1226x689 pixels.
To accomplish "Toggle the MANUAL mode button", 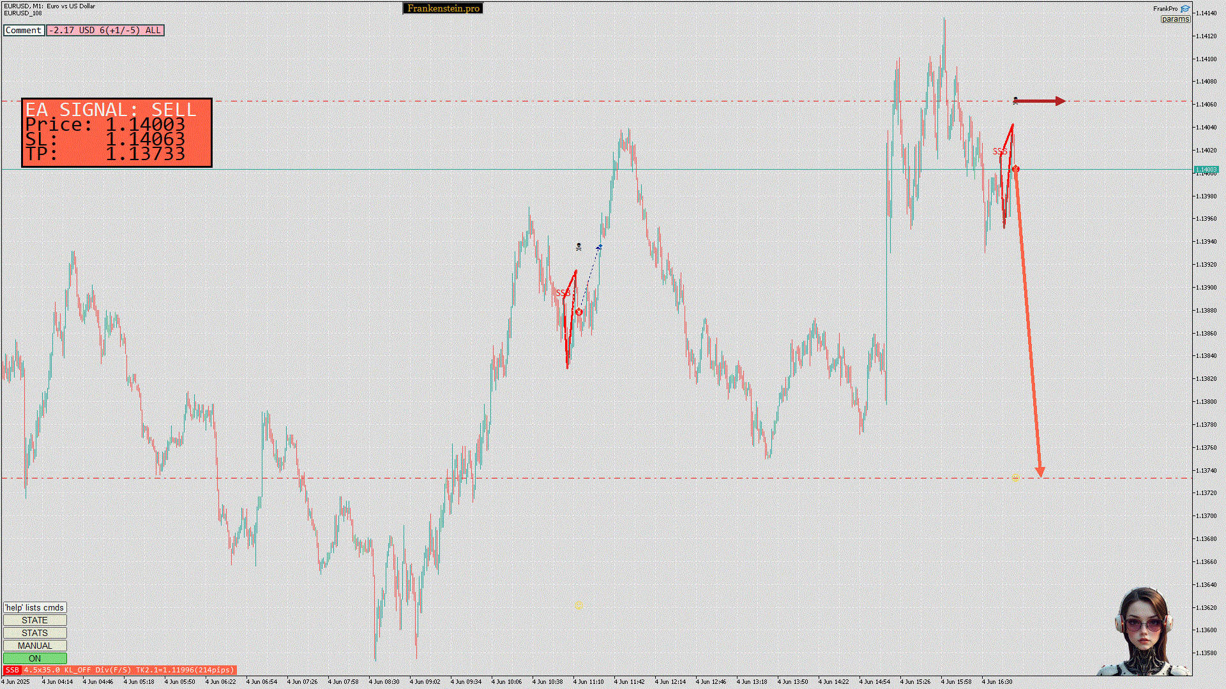I will pos(34,646).
